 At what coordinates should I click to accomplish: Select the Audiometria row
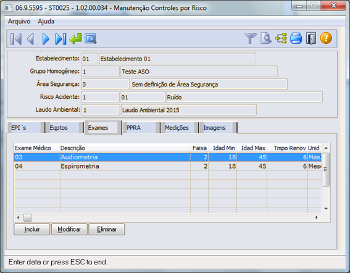(167, 157)
